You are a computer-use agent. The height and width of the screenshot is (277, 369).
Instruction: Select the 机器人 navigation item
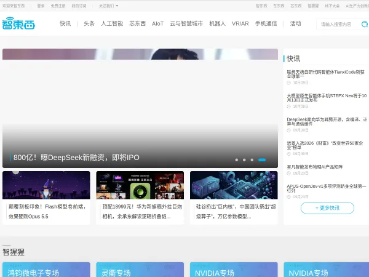(218, 23)
